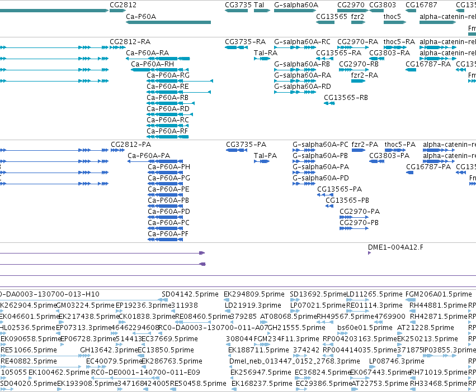Click transcript Ca-P60A-RB

point(171,103)
